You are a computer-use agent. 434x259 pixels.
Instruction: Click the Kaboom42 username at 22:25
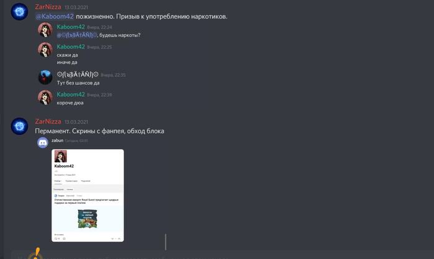pyautogui.click(x=71, y=47)
